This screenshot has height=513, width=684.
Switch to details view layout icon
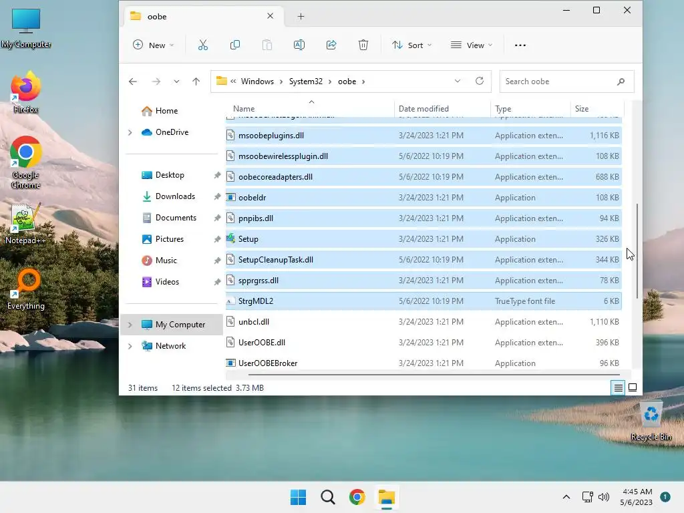click(x=618, y=387)
